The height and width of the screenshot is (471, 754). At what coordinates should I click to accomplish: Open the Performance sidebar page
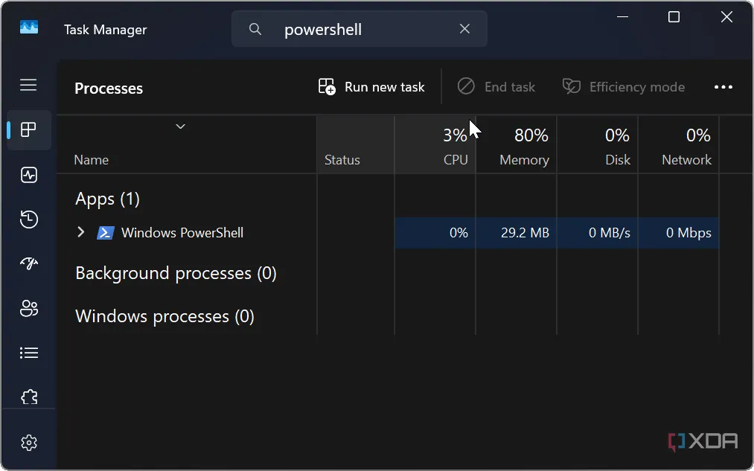coord(29,175)
